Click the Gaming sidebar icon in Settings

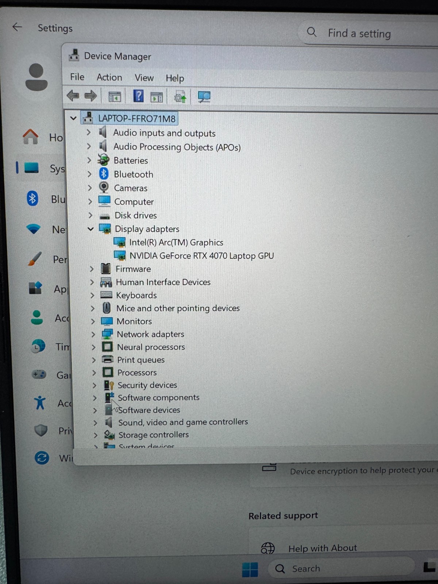39,374
